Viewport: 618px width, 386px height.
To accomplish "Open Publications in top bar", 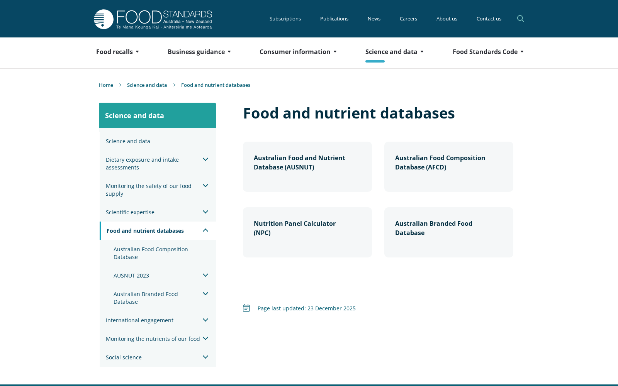I will pos(334,19).
